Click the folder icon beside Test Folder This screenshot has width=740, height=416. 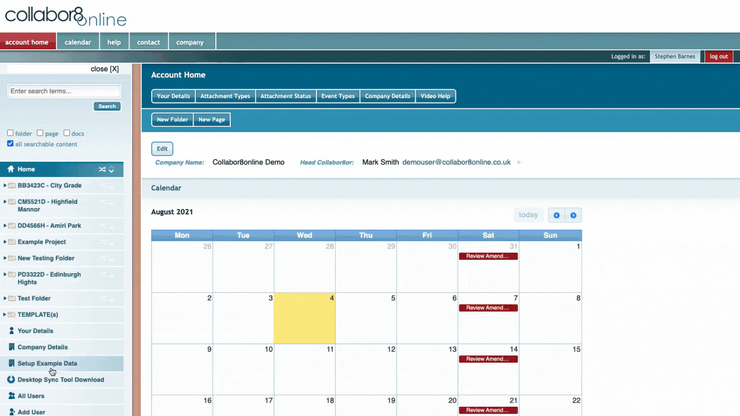click(x=12, y=298)
